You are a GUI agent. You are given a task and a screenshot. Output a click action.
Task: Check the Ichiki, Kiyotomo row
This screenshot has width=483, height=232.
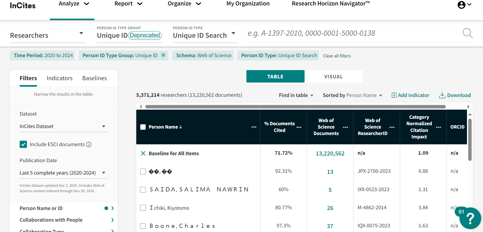click(143, 208)
